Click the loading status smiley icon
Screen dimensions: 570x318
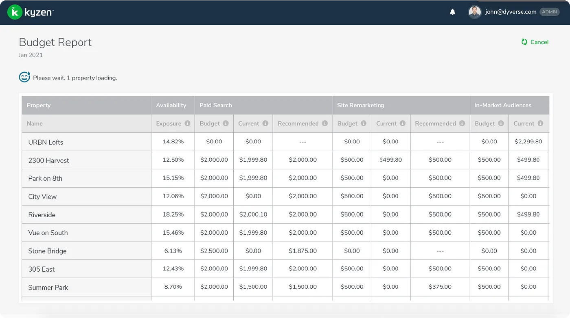click(24, 77)
